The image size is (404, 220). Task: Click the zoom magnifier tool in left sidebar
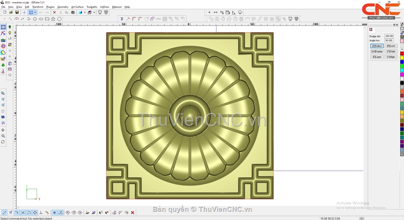click(3, 136)
